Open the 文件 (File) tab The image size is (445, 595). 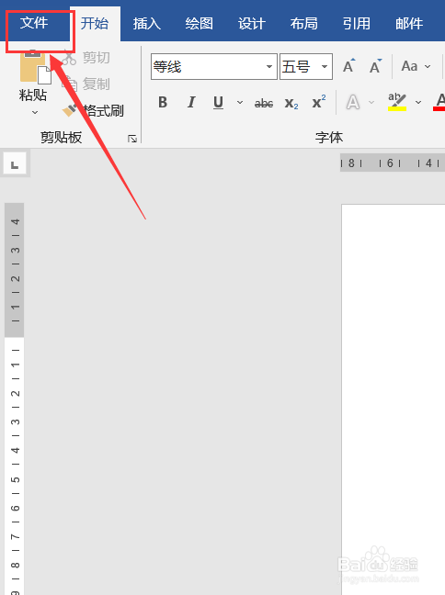(34, 24)
